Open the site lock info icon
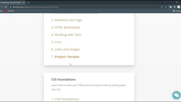The width and height of the screenshot is (181, 102). click(x=10, y=7)
